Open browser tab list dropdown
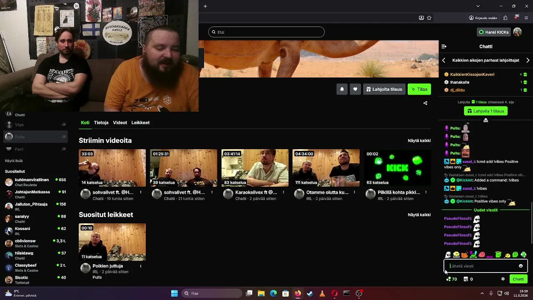The width and height of the screenshot is (533, 300). 478,6
